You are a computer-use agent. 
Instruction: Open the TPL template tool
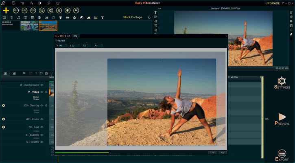pyautogui.click(x=33, y=10)
